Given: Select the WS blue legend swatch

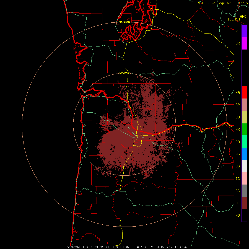Looking at the screenshot, I should click(244, 154).
